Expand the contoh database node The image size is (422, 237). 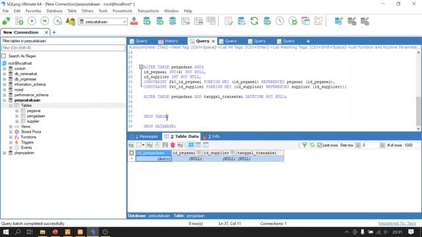(5, 68)
